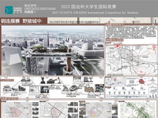Image resolution: width=158 pixels, height=118 pixels.
Task: Click the project title "钢连雁赛 野接城中"
Action: coord(21,21)
